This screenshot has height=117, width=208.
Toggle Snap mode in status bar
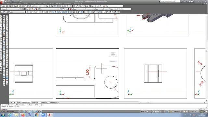tap(19, 111)
